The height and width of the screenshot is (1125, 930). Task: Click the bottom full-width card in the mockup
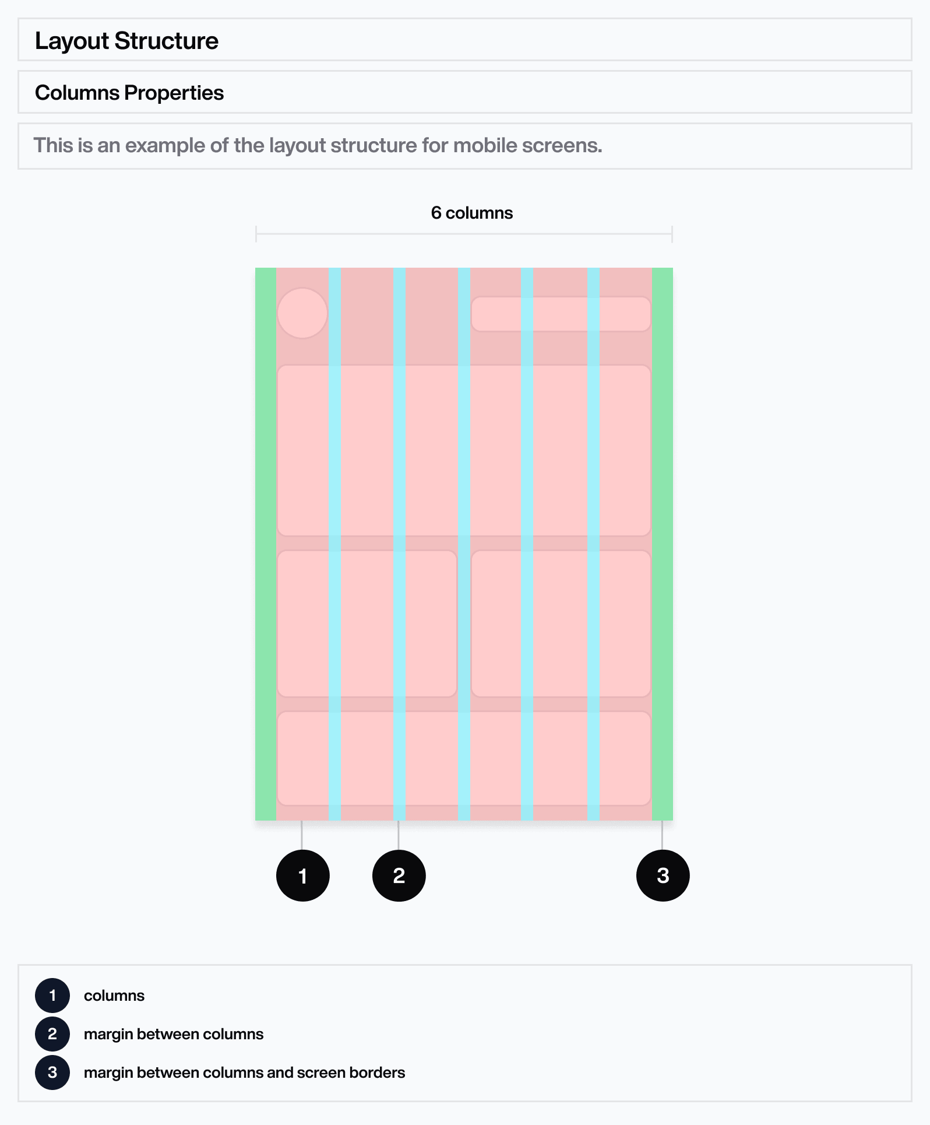[464, 759]
